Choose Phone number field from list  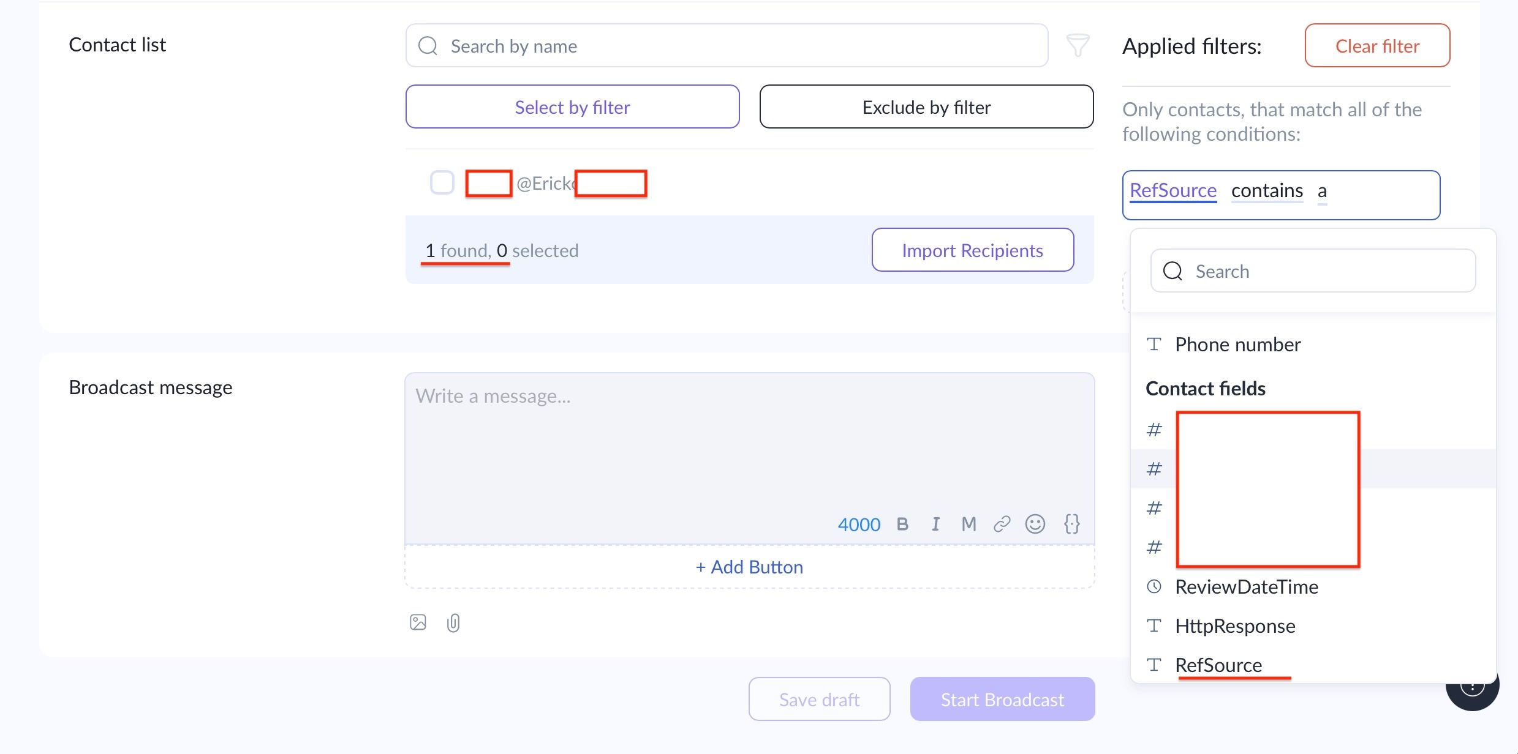point(1237,345)
